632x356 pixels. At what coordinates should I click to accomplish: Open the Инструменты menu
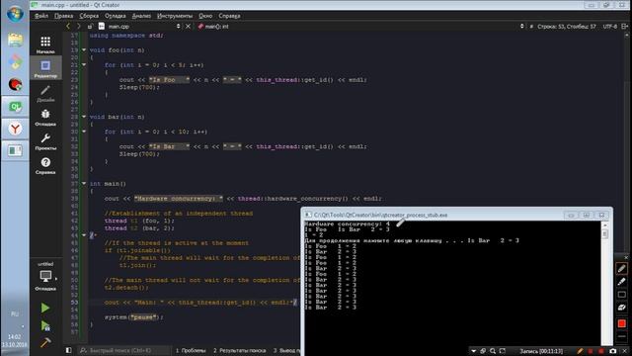[x=175, y=16]
